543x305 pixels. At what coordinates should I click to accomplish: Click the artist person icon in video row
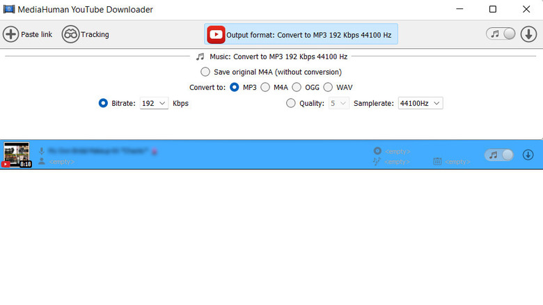[x=42, y=162]
